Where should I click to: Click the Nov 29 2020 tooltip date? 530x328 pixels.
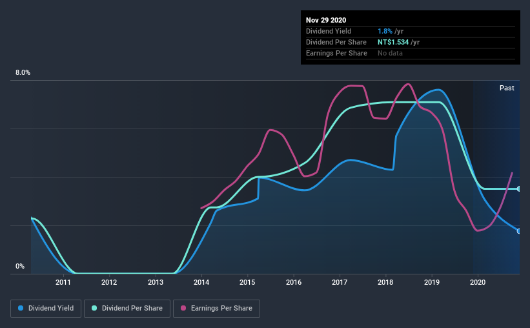326,20
